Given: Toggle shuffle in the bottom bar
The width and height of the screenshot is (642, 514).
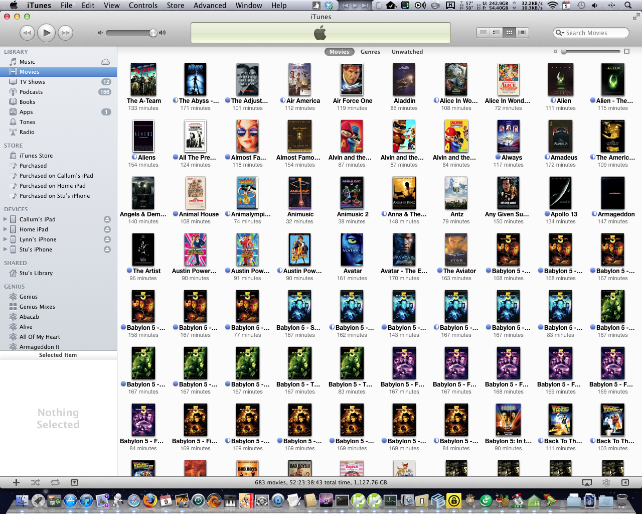Looking at the screenshot, I should [x=35, y=482].
